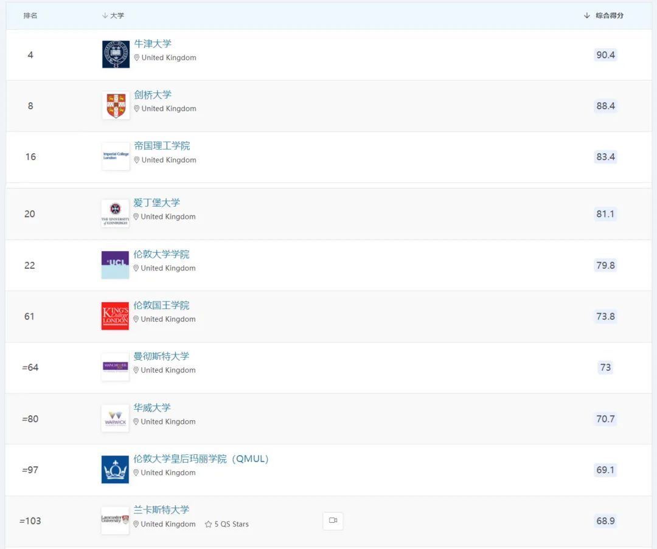Click rank 20 in 爱丁堡大学 row
Image resolution: width=657 pixels, height=549 pixels.
pyautogui.click(x=30, y=214)
